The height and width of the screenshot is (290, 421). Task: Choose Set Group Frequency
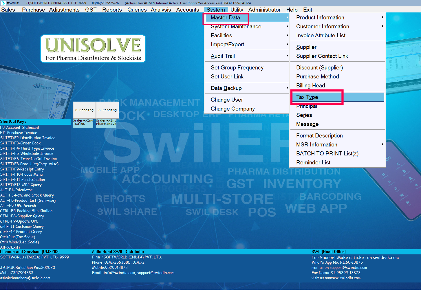coord(247,68)
